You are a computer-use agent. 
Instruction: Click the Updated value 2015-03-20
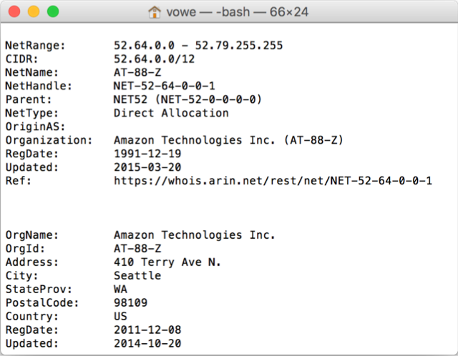coord(147,167)
